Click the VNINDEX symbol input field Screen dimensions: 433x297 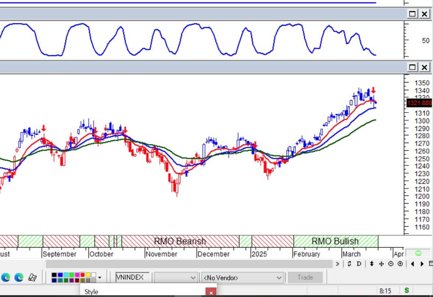[132, 277]
